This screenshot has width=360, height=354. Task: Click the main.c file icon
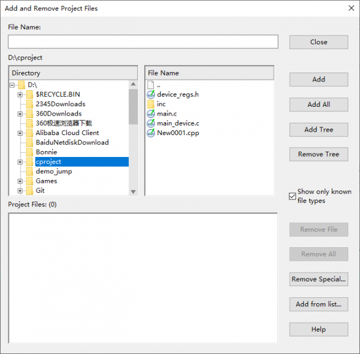pos(151,114)
